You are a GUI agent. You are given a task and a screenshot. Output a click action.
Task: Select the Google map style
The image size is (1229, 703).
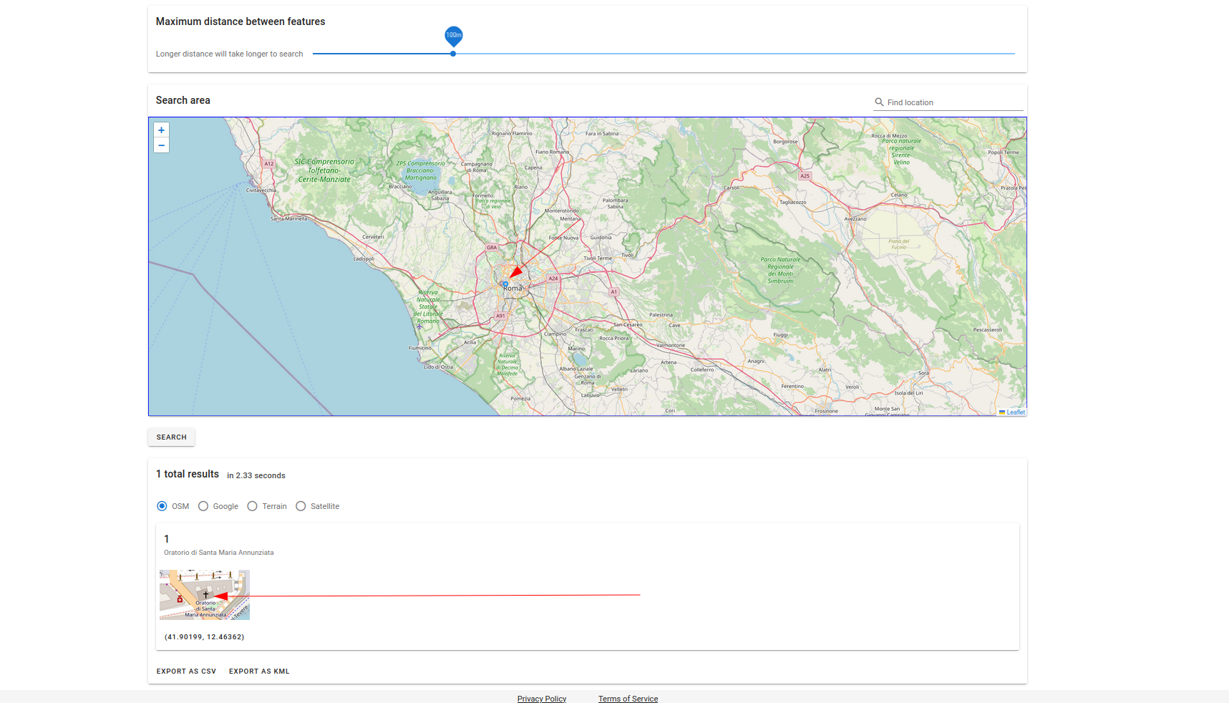[x=203, y=506]
